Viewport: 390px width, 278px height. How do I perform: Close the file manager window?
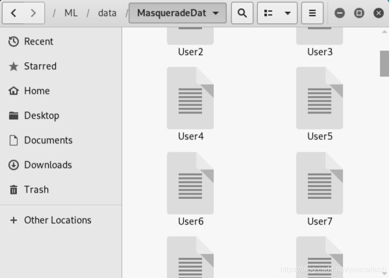(379, 13)
